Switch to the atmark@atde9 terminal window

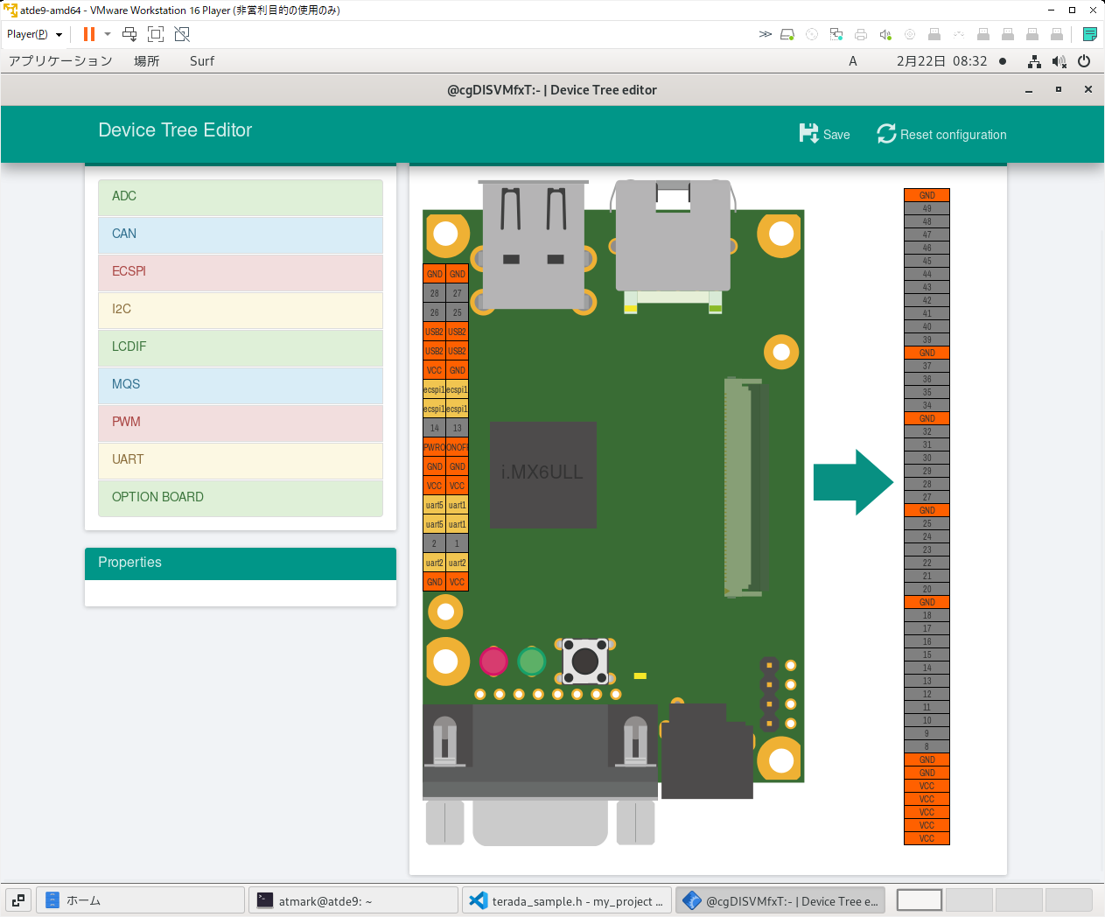click(353, 899)
